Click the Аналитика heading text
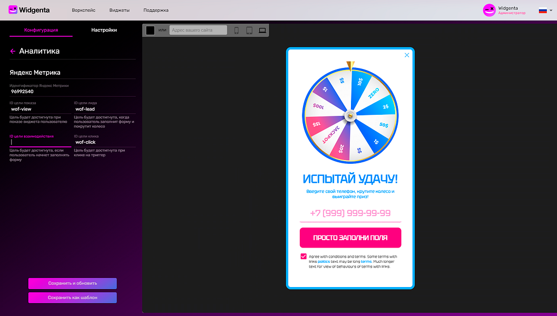This screenshot has width=557, height=316. pyautogui.click(x=40, y=51)
